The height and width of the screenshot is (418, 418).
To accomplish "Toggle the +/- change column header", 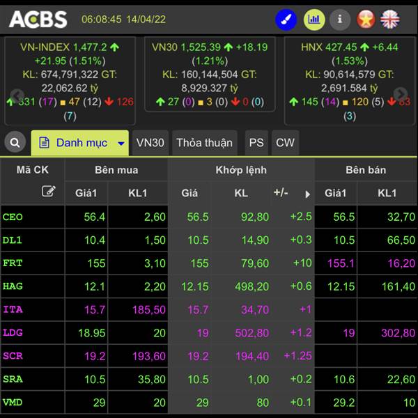I will (x=281, y=193).
